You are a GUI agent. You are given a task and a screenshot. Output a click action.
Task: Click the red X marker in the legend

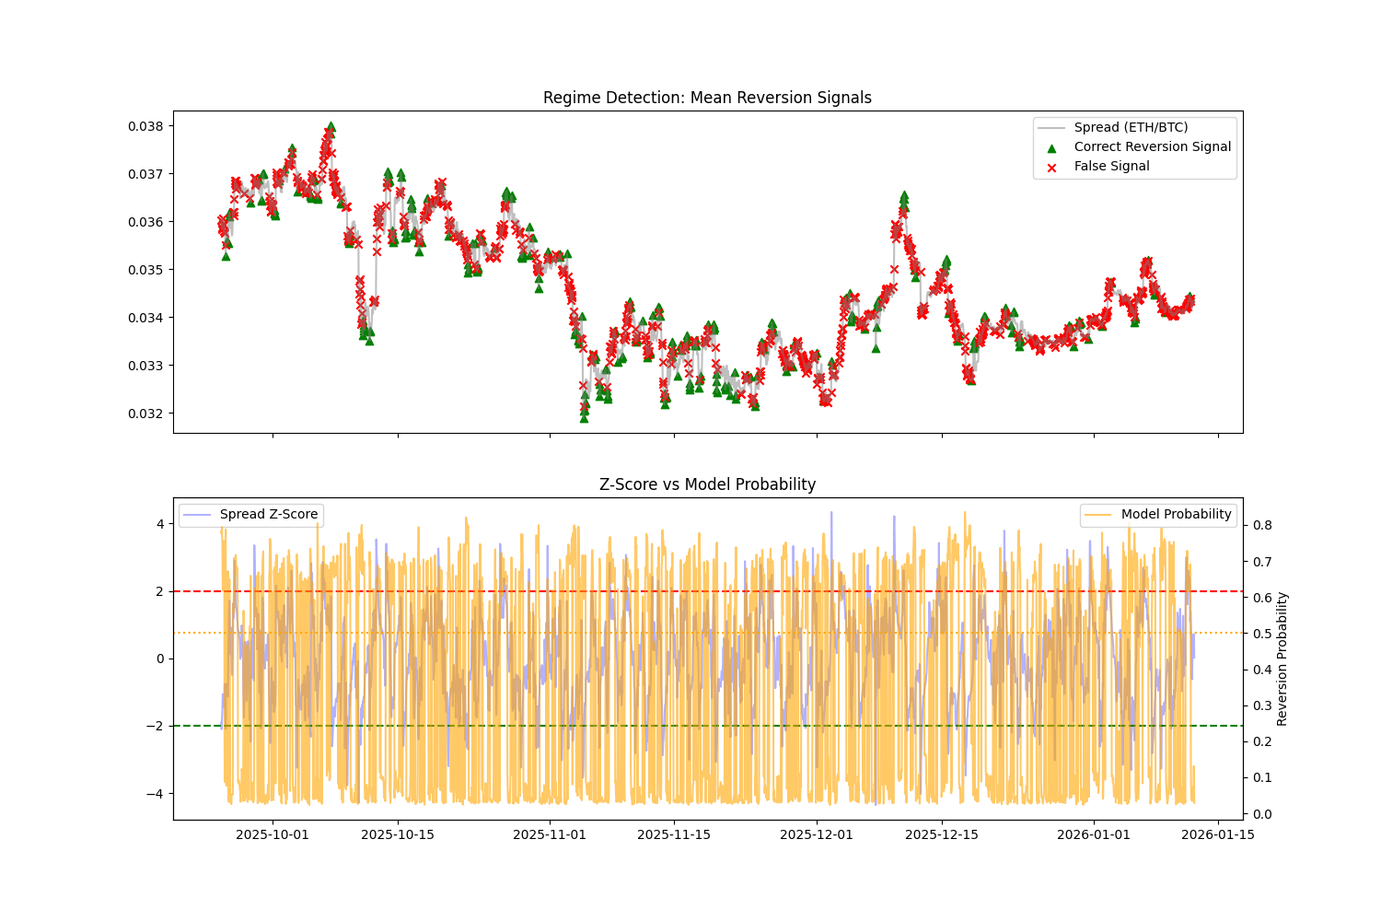click(x=1051, y=167)
